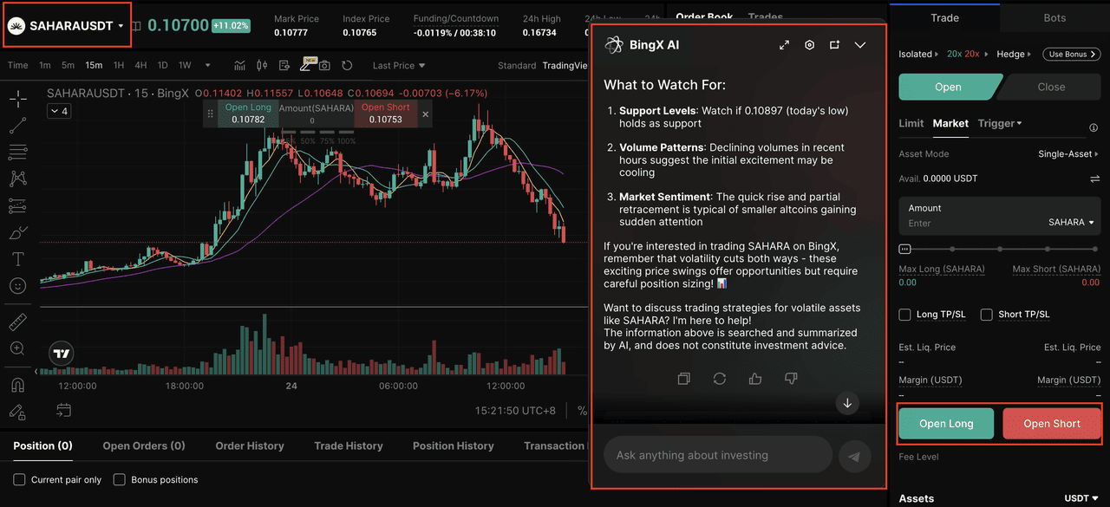Viewport: 1110px width, 507px height.
Task: Open the Order History tab
Action: [250, 446]
